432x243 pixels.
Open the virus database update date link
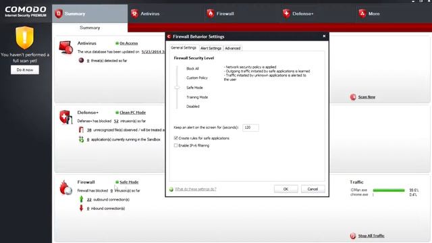pyautogui.click(x=153, y=52)
